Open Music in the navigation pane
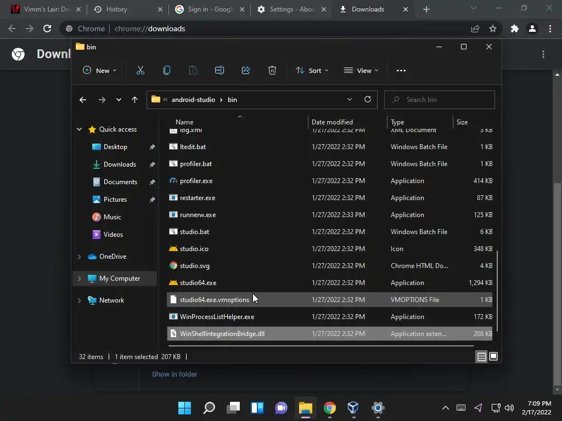This screenshot has height=421, width=562. coord(112,217)
